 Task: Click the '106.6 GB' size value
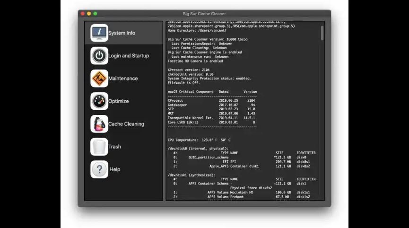pos(283,193)
